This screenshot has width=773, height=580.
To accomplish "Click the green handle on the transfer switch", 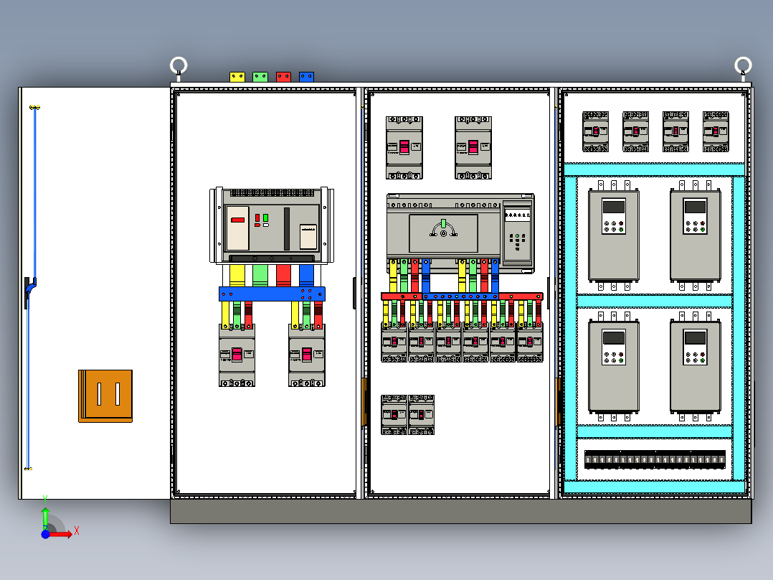I will point(443,224).
